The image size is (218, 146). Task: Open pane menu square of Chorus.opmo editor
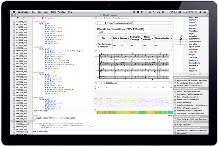point(35,18)
